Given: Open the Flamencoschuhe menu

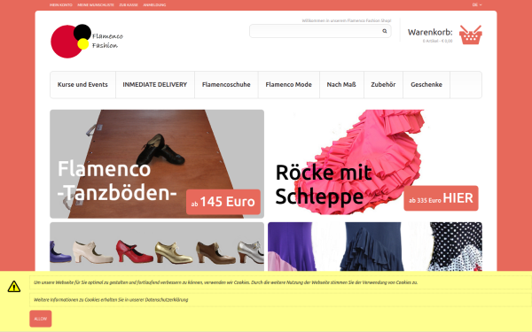Looking at the screenshot, I should [226, 85].
